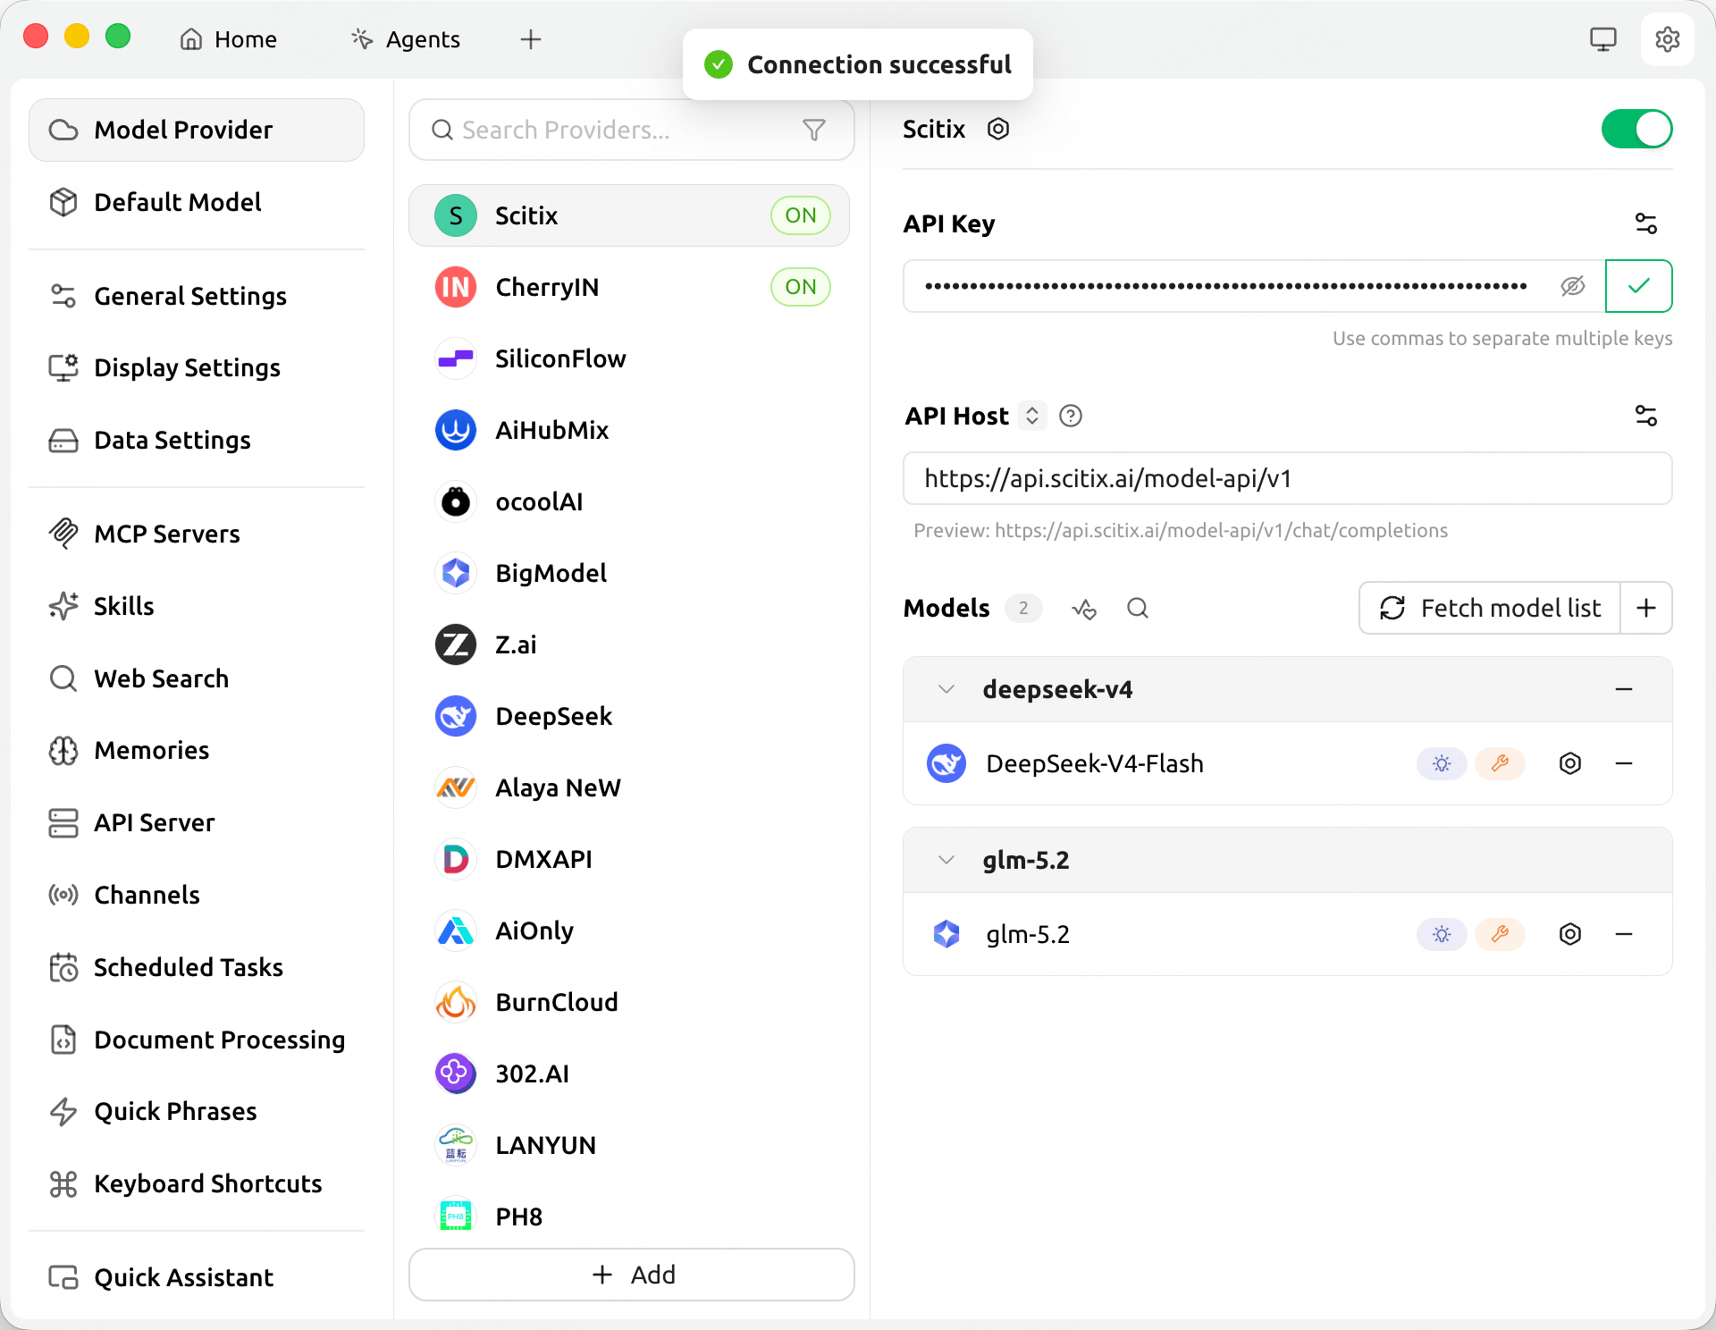Add a new provider
The image size is (1716, 1330).
(632, 1275)
